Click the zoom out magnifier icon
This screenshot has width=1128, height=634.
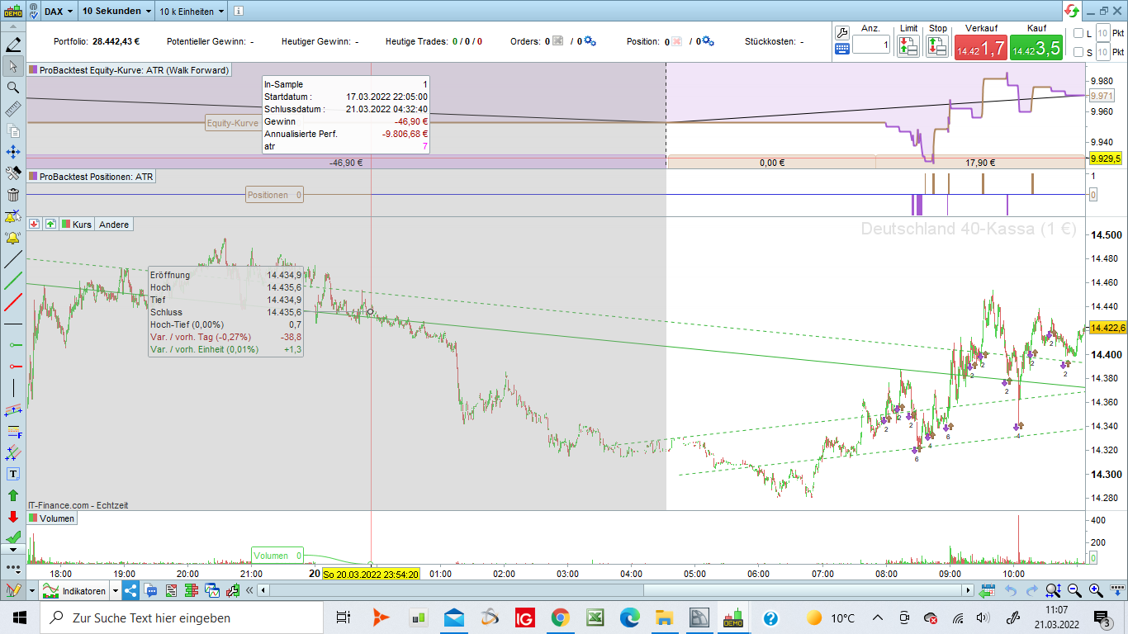click(1074, 590)
